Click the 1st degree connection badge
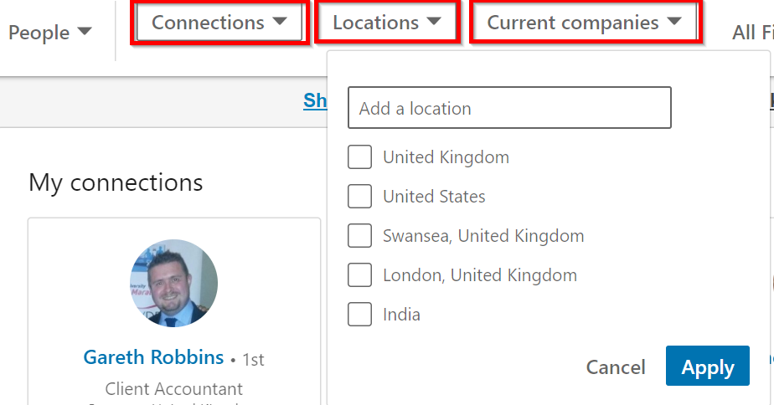 click(x=253, y=360)
